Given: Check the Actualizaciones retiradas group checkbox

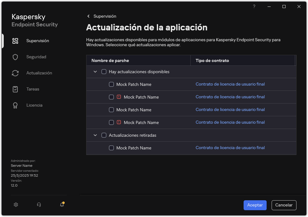Looking at the screenshot, I should coord(104,135).
